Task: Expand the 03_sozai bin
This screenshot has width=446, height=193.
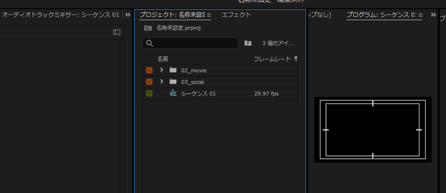Action: [162, 82]
